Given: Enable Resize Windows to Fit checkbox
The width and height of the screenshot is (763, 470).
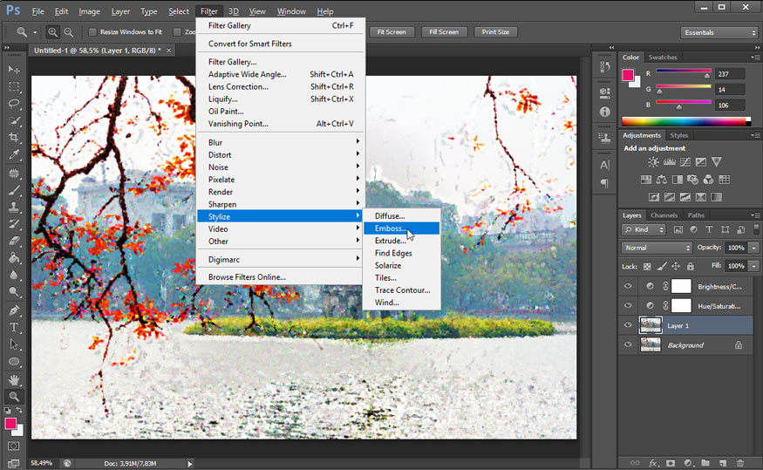Looking at the screenshot, I should (x=92, y=32).
